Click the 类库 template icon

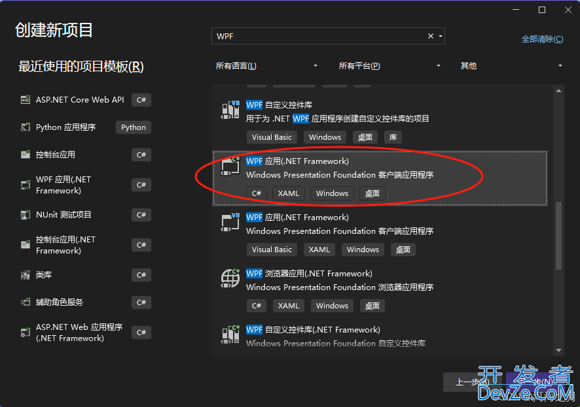[25, 275]
